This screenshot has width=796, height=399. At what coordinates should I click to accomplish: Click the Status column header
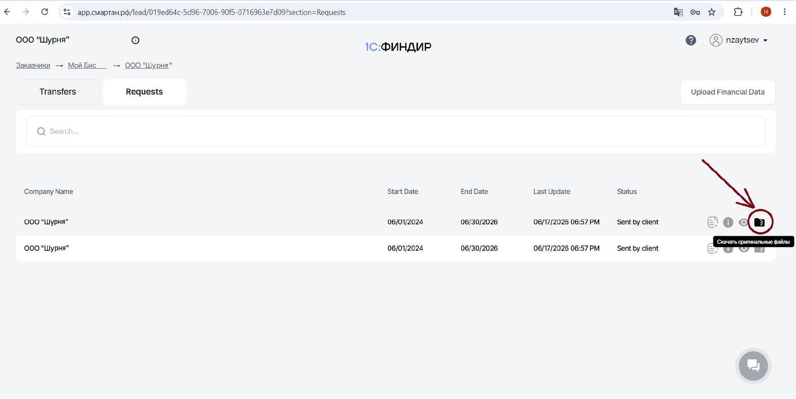tap(627, 191)
